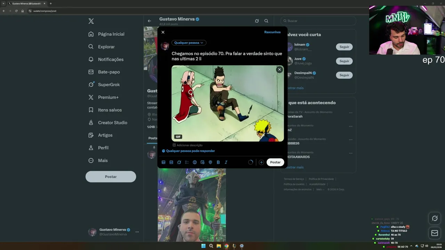The height and width of the screenshot is (250, 445).
Task: Open Página Inicial in the sidebar
Action: (x=107, y=34)
